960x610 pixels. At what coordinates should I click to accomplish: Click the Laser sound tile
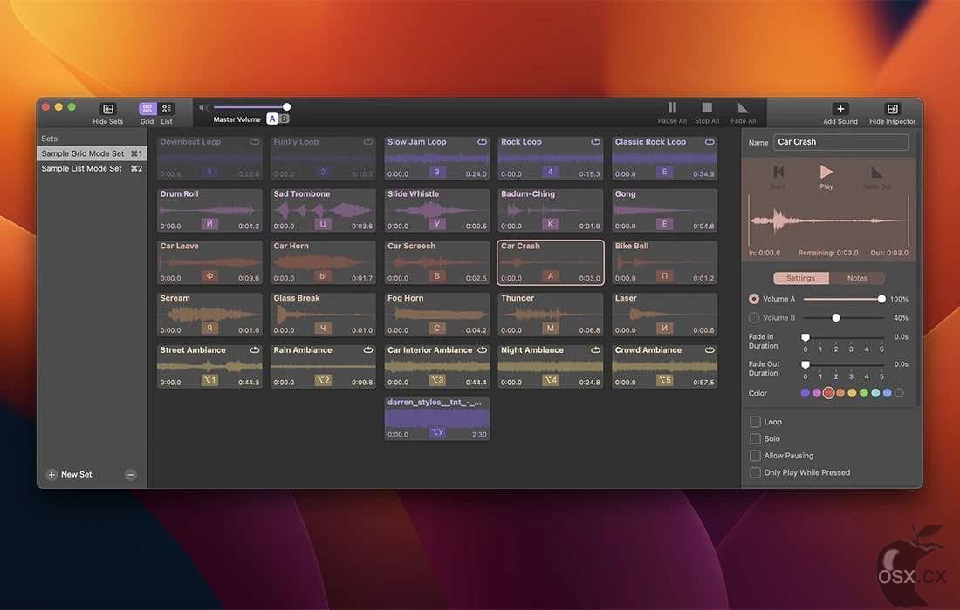click(664, 314)
